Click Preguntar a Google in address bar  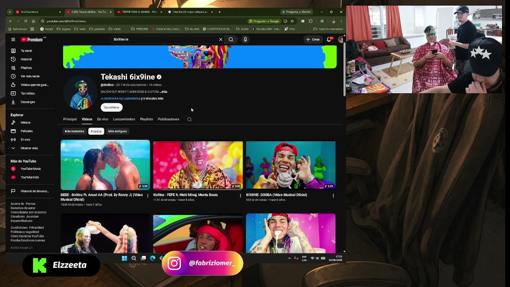[x=264, y=21]
